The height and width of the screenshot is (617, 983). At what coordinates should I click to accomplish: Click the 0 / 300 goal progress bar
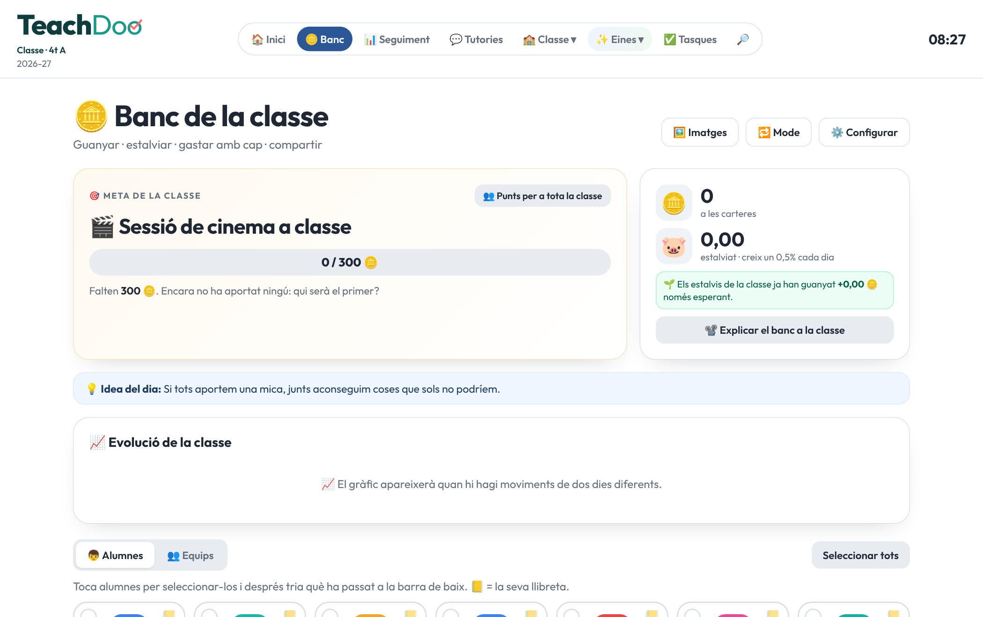click(350, 262)
